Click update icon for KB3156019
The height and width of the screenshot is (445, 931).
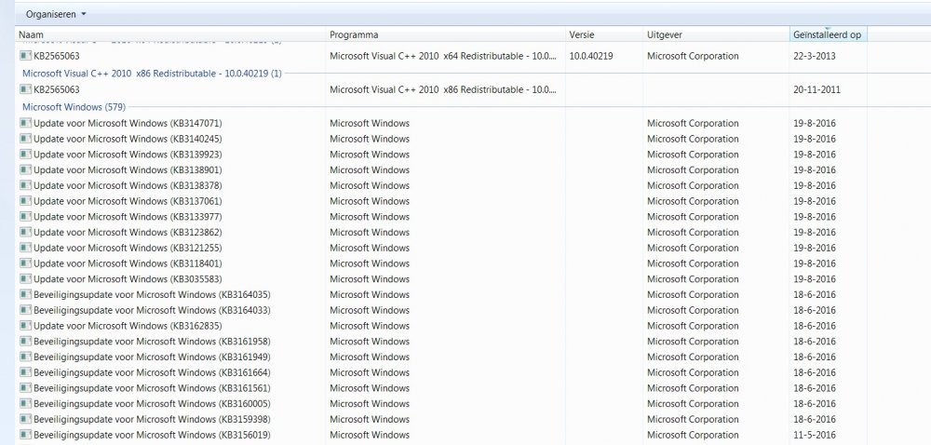25,435
